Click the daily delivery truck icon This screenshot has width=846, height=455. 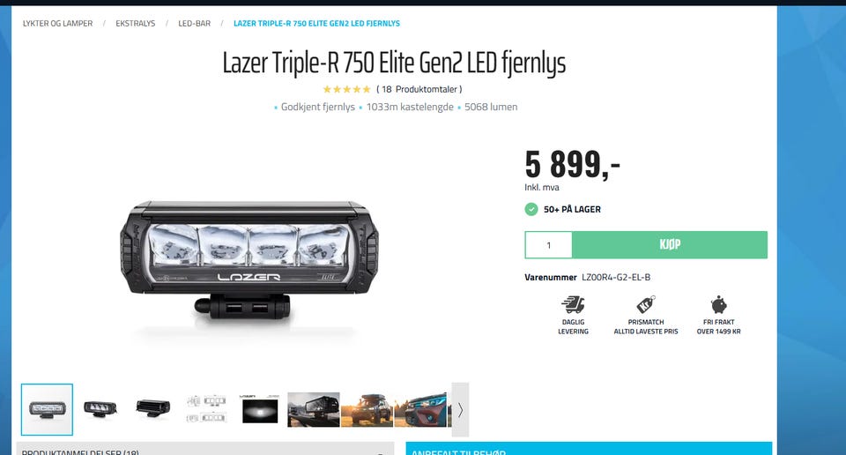coord(573,305)
